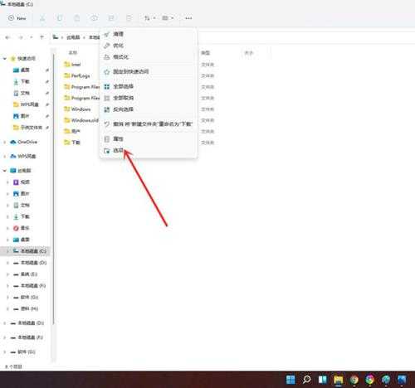The width and height of the screenshot is (415, 388).
Task: Go back with the Back arrow
Action: point(7,37)
